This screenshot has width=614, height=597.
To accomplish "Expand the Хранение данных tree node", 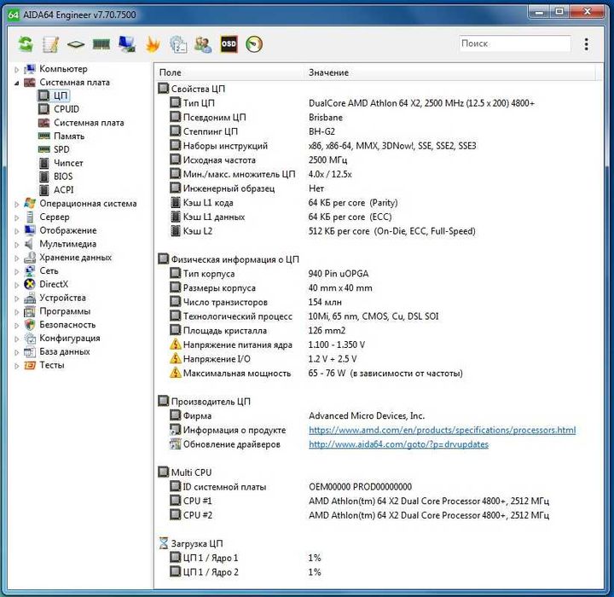I will (x=16, y=258).
